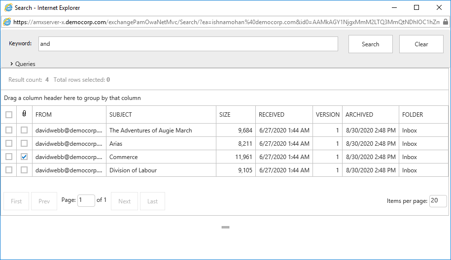The image size is (451, 260).
Task: Uncheck the attachment checkbox for Commerce row
Action: pyautogui.click(x=24, y=157)
